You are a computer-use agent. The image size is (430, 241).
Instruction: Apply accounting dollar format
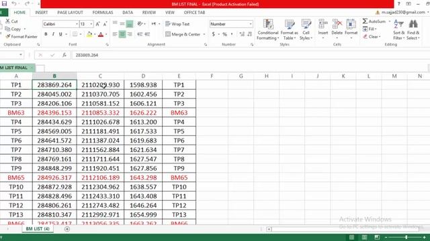pyautogui.click(x=214, y=34)
